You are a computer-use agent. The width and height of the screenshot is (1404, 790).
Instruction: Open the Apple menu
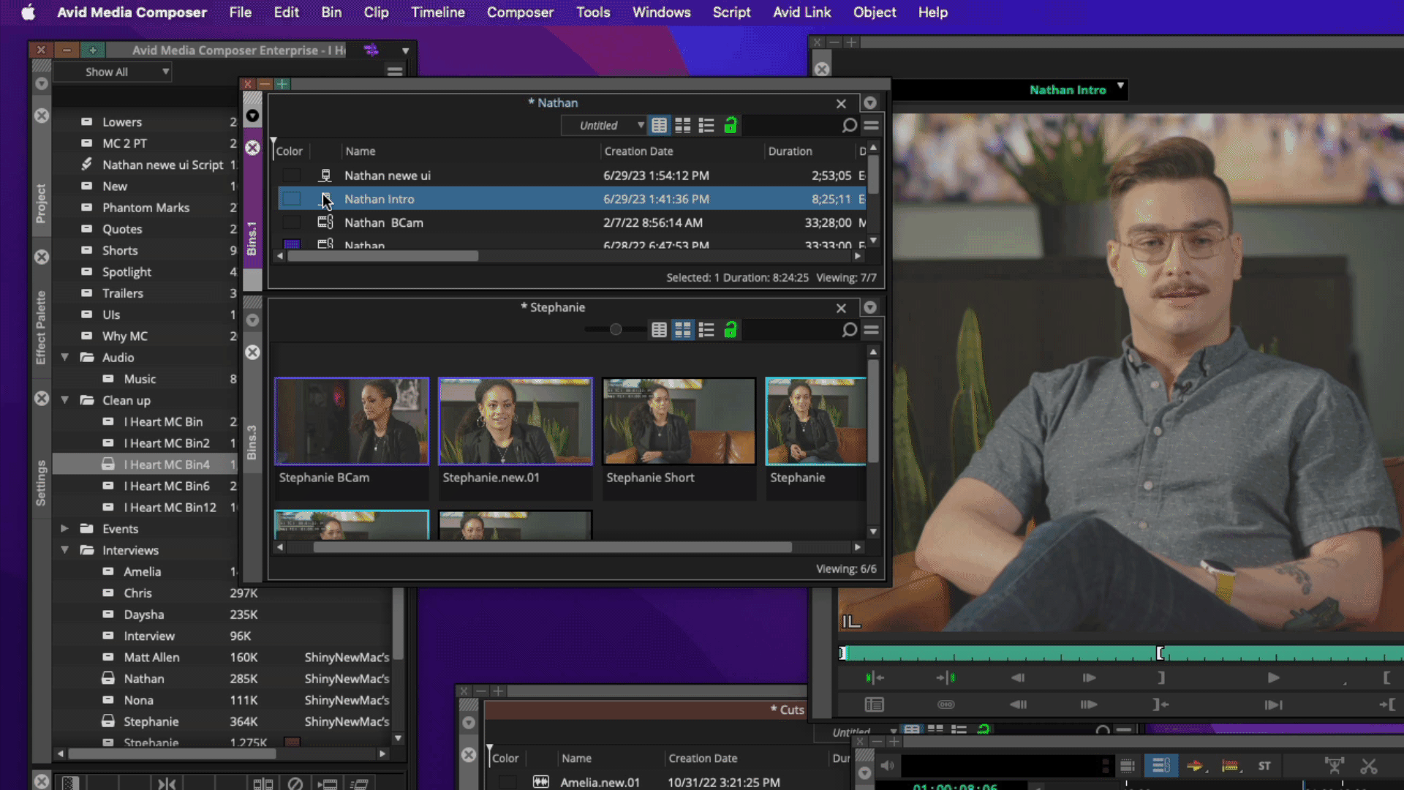[x=28, y=12]
